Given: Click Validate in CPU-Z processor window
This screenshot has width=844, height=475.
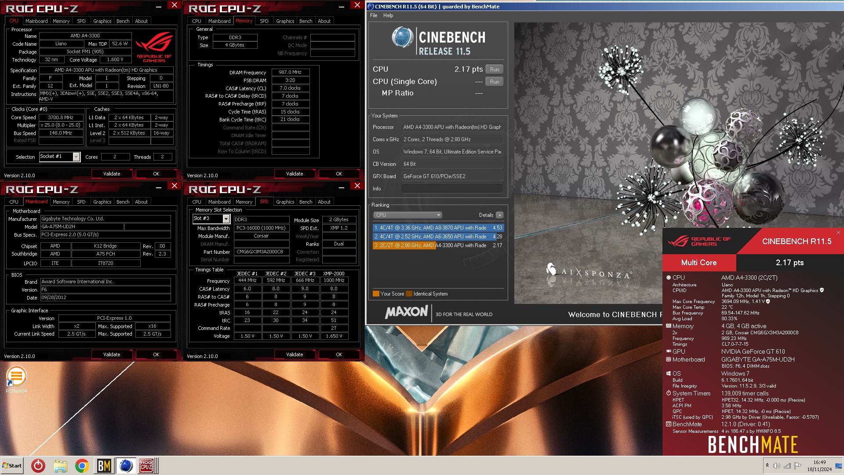Looking at the screenshot, I should pos(112,174).
